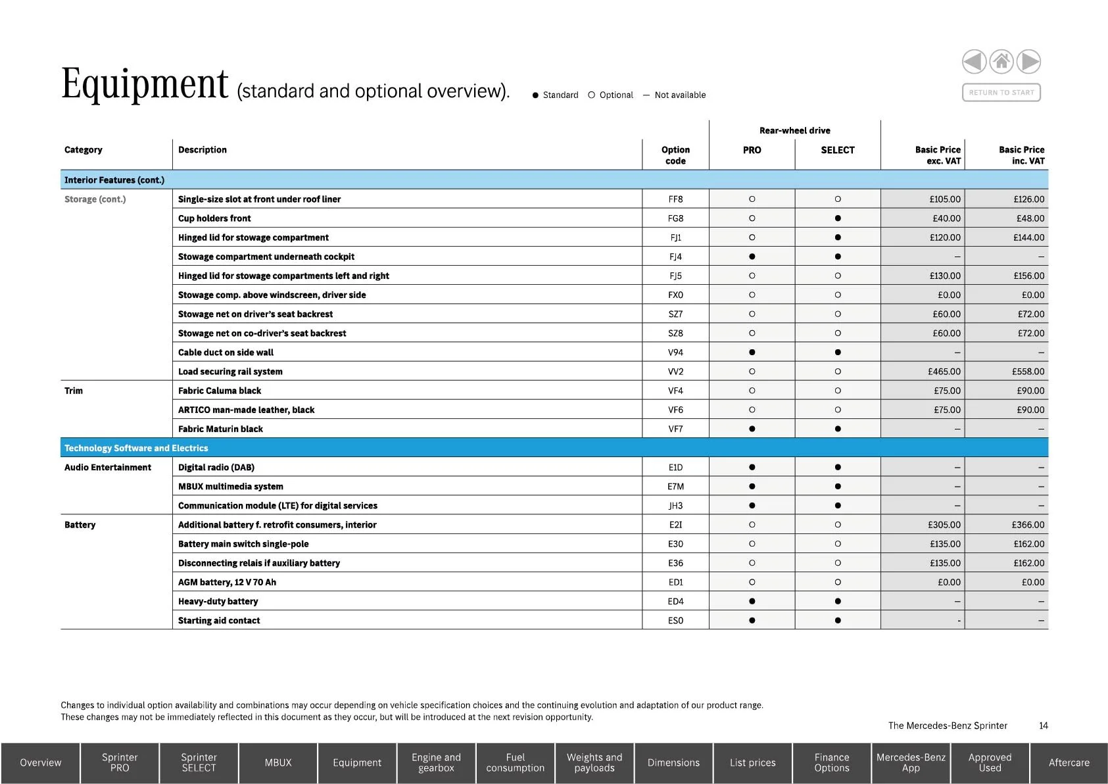Image resolution: width=1108 pixels, height=784 pixels.
Task: Click the Standard legend marker
Action: click(535, 95)
